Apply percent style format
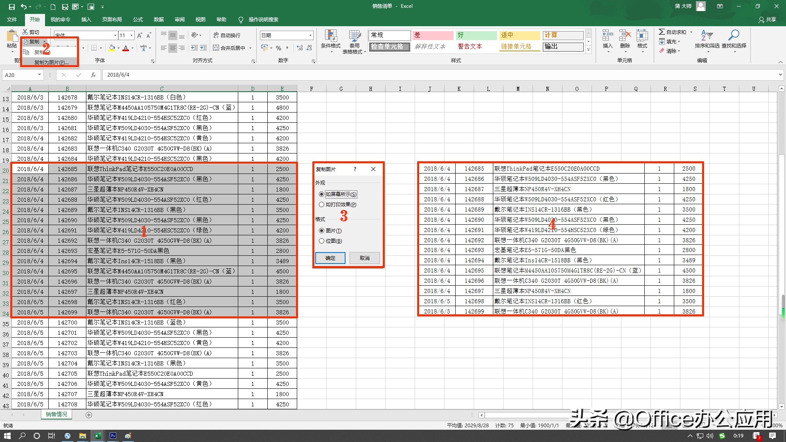This screenshot has width=786, height=442. (278, 48)
